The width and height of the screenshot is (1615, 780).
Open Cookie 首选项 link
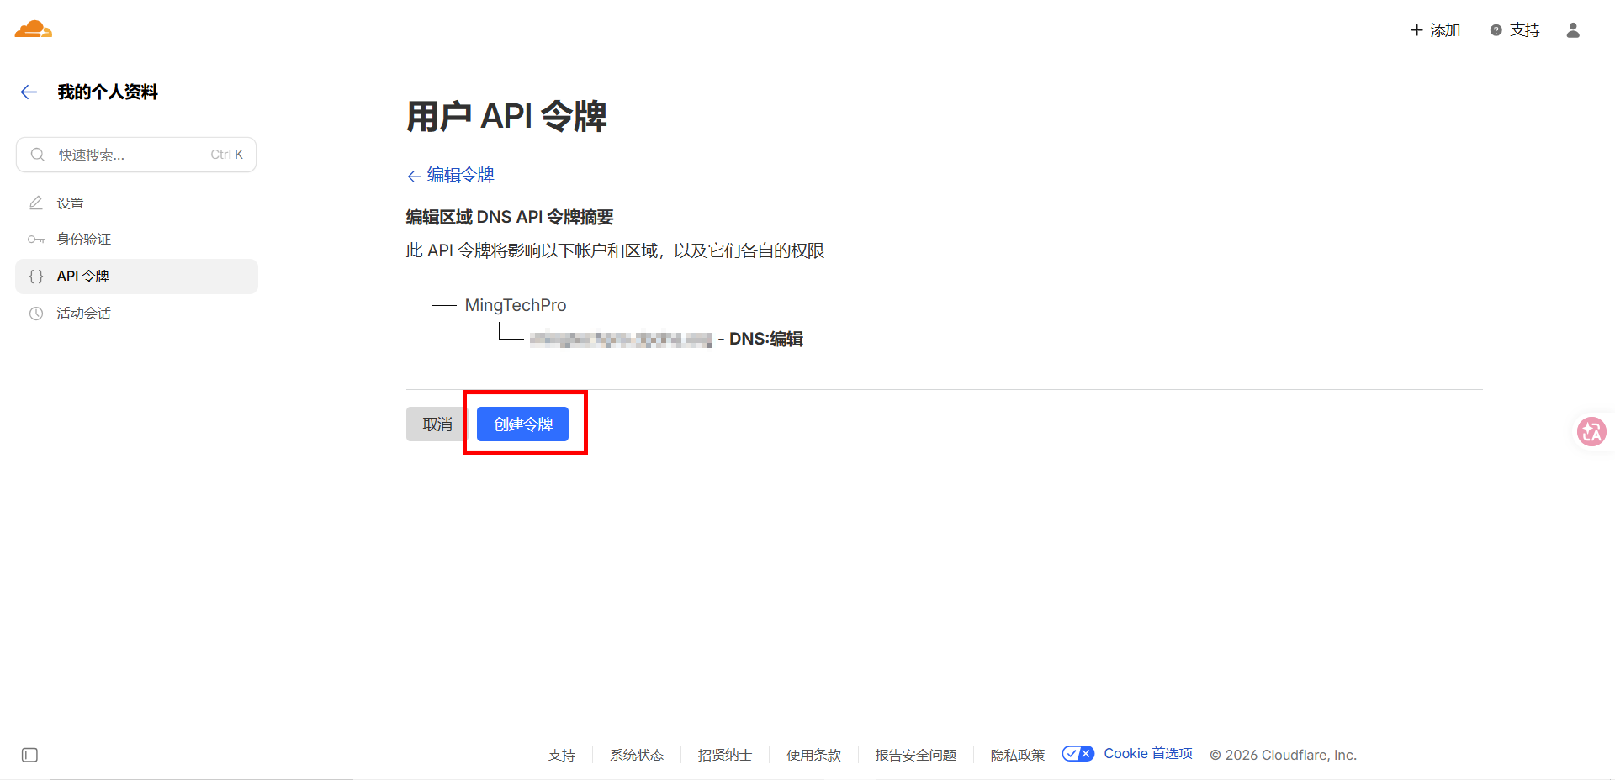tap(1148, 754)
